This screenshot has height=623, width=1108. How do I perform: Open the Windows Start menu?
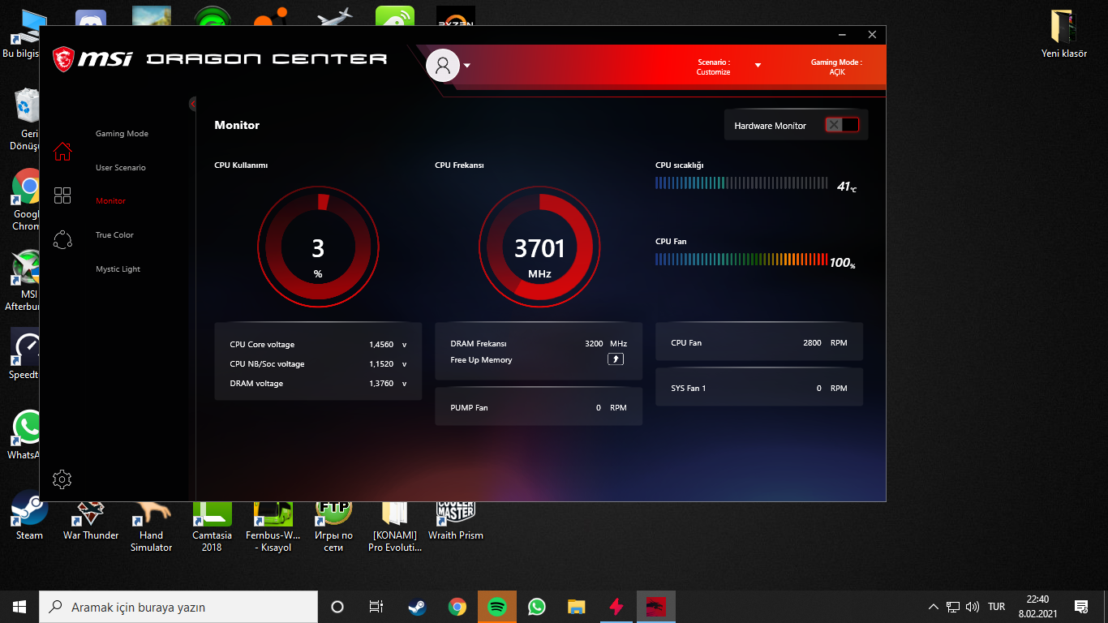tap(19, 607)
